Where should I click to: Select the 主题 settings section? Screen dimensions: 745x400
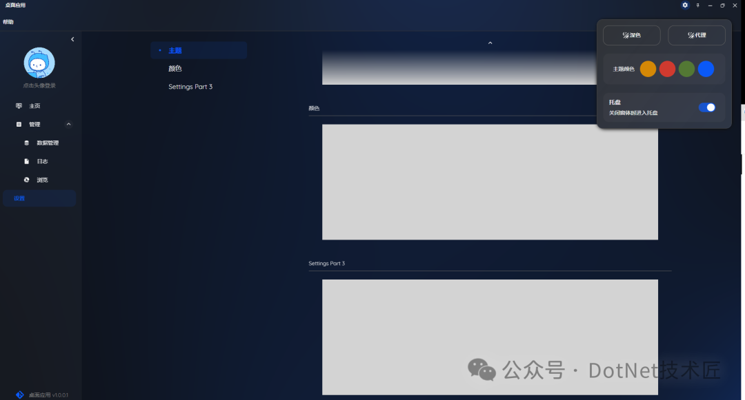[x=199, y=50]
